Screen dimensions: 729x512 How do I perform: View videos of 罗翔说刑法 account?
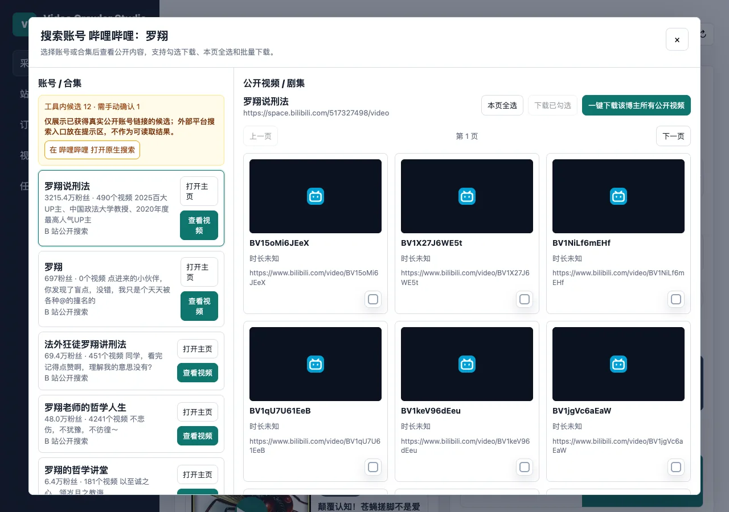(x=199, y=225)
